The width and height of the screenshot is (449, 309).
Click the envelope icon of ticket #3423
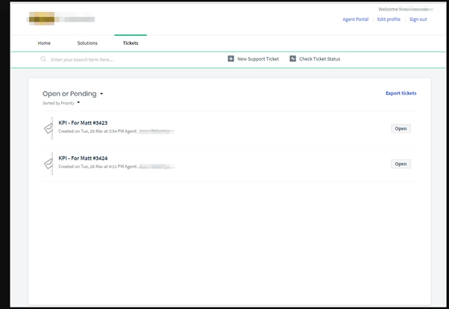pos(48,128)
